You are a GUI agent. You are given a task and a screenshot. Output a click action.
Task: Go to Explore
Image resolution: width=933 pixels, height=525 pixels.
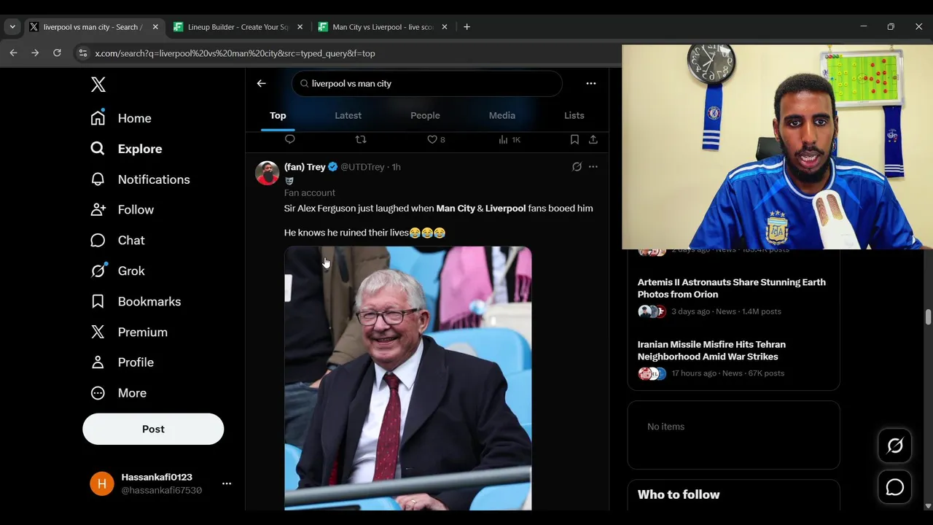tap(126, 149)
